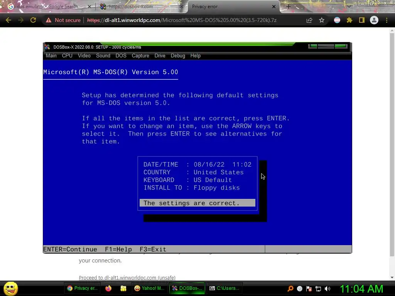Open the file explorer taskbar icon
This screenshot has height=296, width=395.
123,288
